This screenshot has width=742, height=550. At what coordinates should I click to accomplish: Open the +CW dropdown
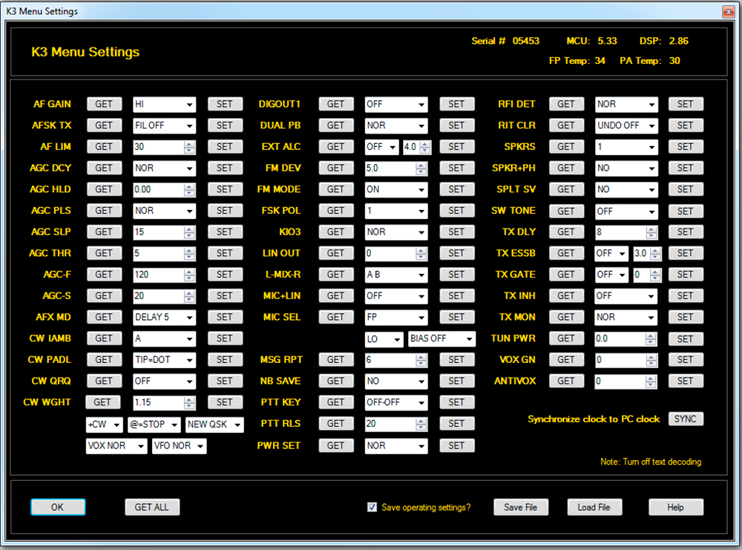[x=104, y=425]
